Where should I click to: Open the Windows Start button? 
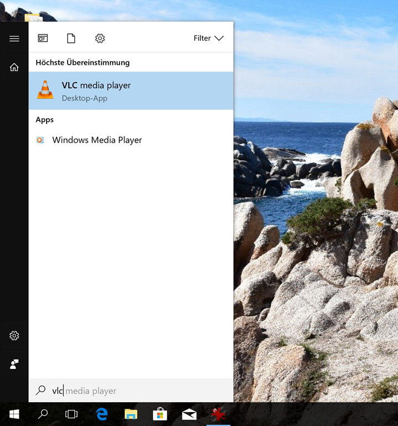pyautogui.click(x=14, y=414)
